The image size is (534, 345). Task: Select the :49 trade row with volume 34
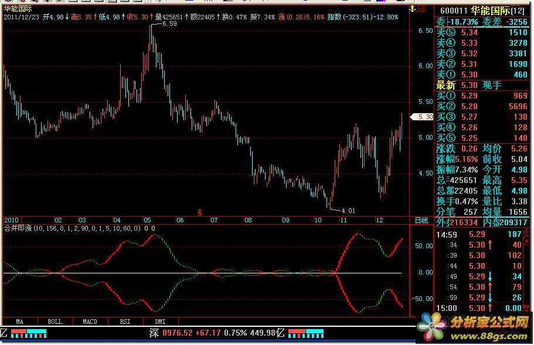pos(479,276)
